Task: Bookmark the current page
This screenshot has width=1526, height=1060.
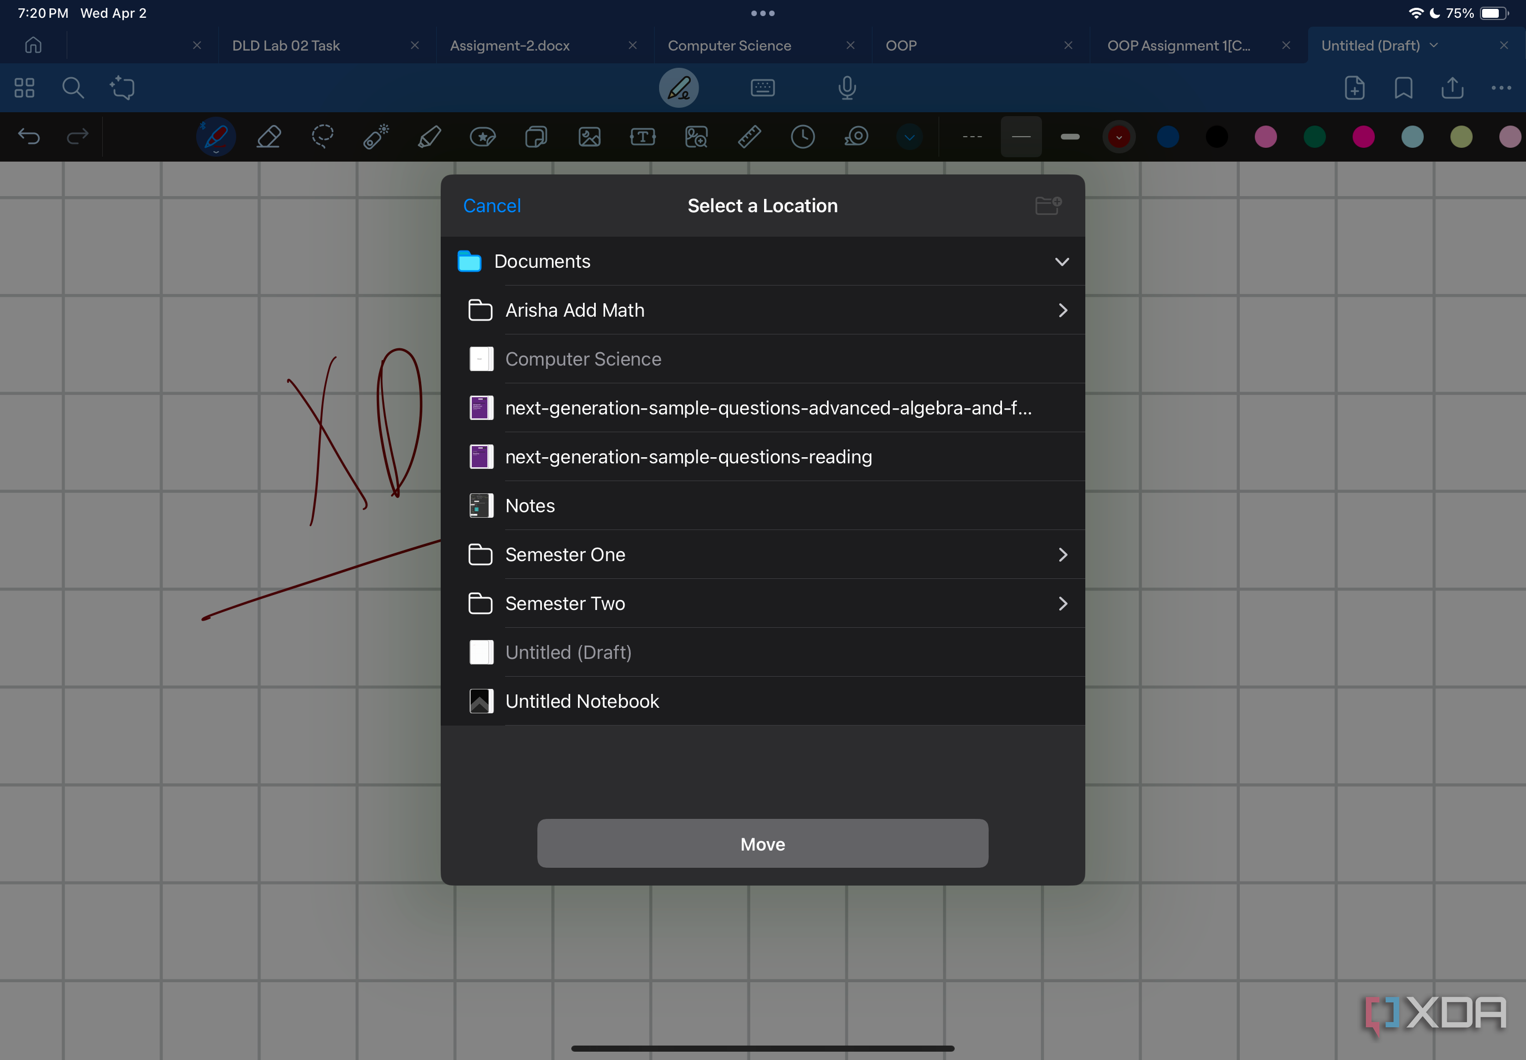Action: (1403, 88)
